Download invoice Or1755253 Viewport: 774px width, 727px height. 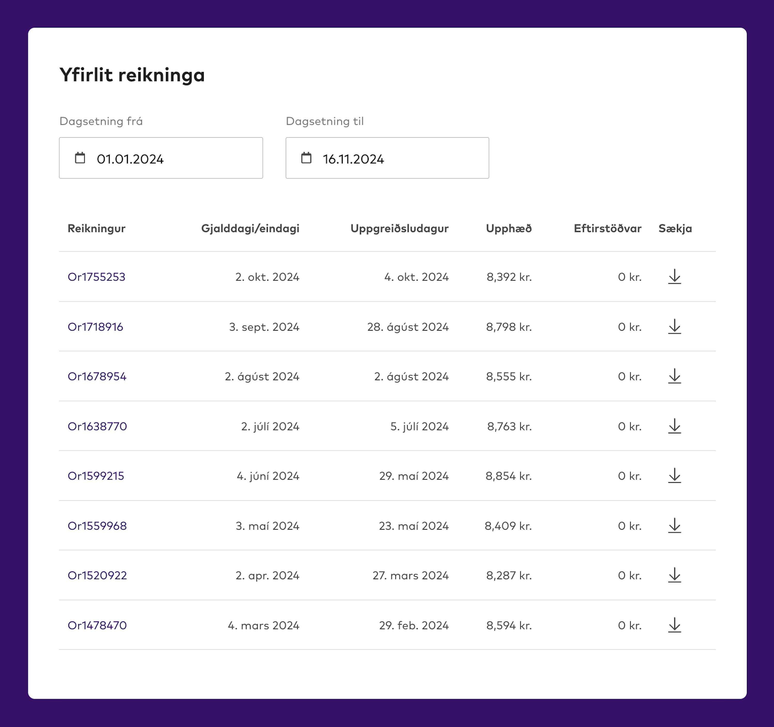674,276
